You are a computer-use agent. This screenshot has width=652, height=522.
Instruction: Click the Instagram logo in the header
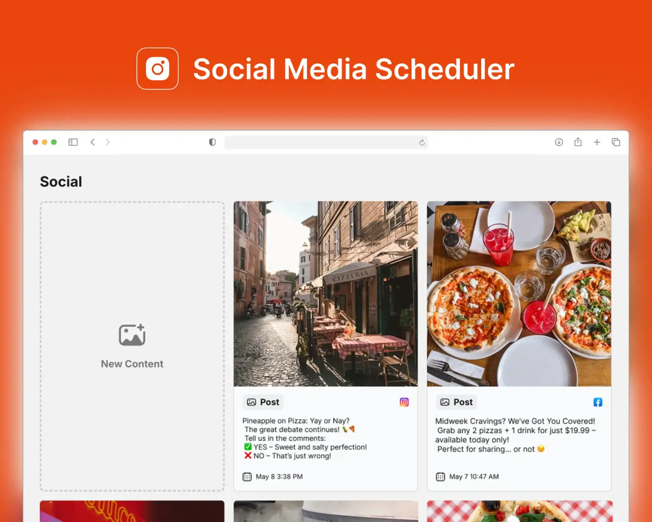157,69
